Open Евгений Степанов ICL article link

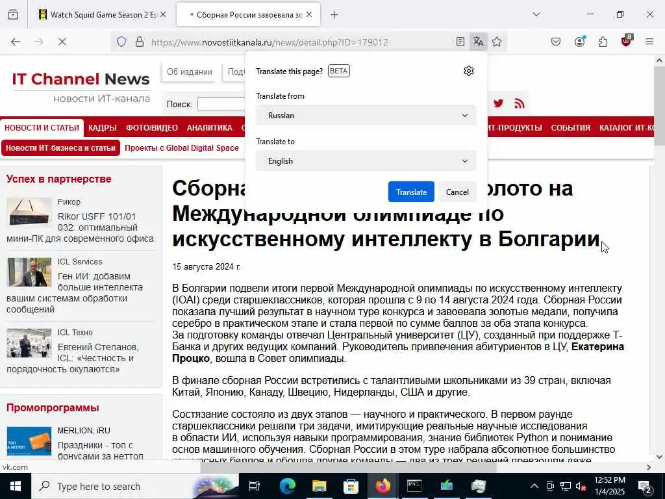click(73, 358)
